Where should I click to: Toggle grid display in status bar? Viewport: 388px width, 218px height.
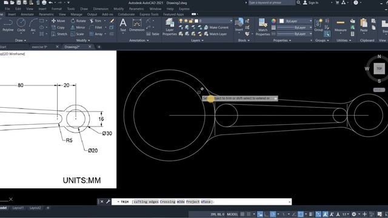[242, 214]
